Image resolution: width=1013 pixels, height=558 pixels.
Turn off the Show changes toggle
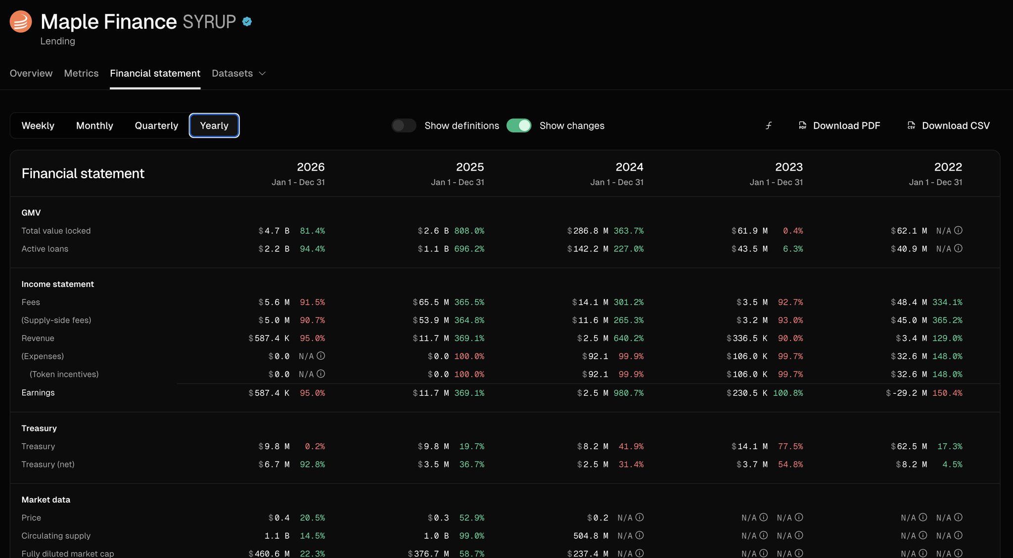pyautogui.click(x=519, y=126)
